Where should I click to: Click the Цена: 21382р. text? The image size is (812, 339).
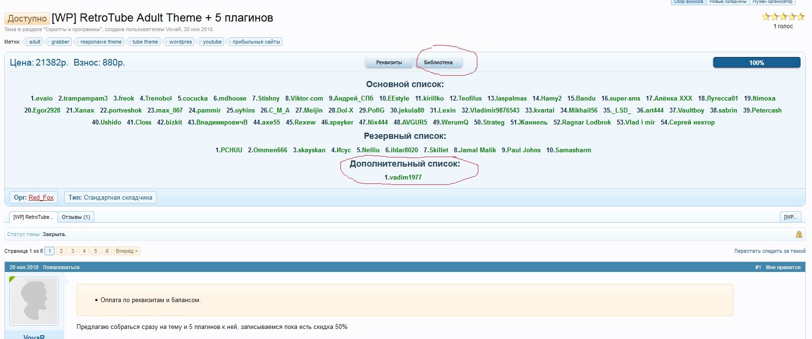[x=39, y=62]
